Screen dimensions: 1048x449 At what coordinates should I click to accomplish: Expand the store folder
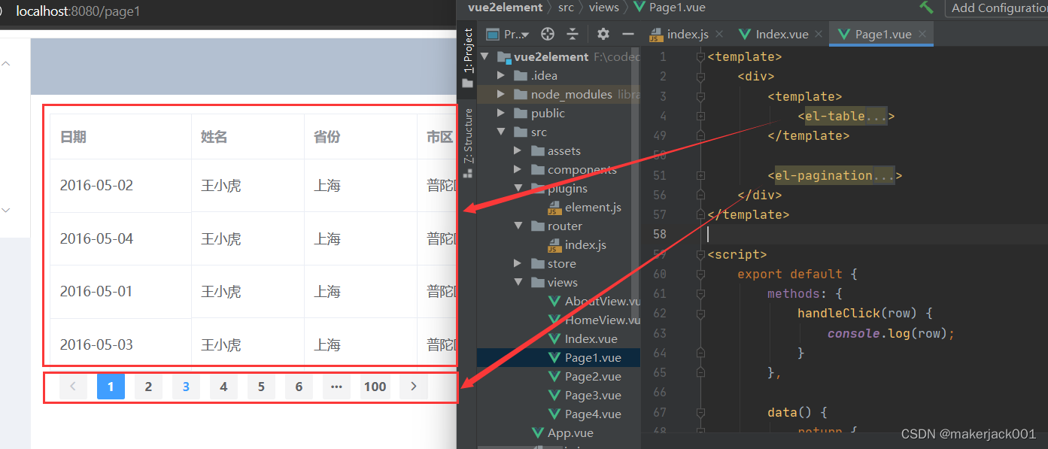[x=518, y=264]
